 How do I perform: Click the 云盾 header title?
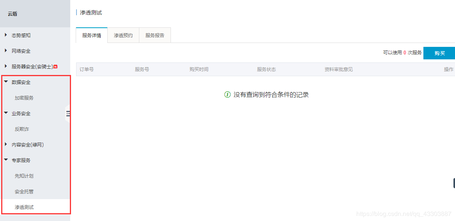click(x=12, y=14)
